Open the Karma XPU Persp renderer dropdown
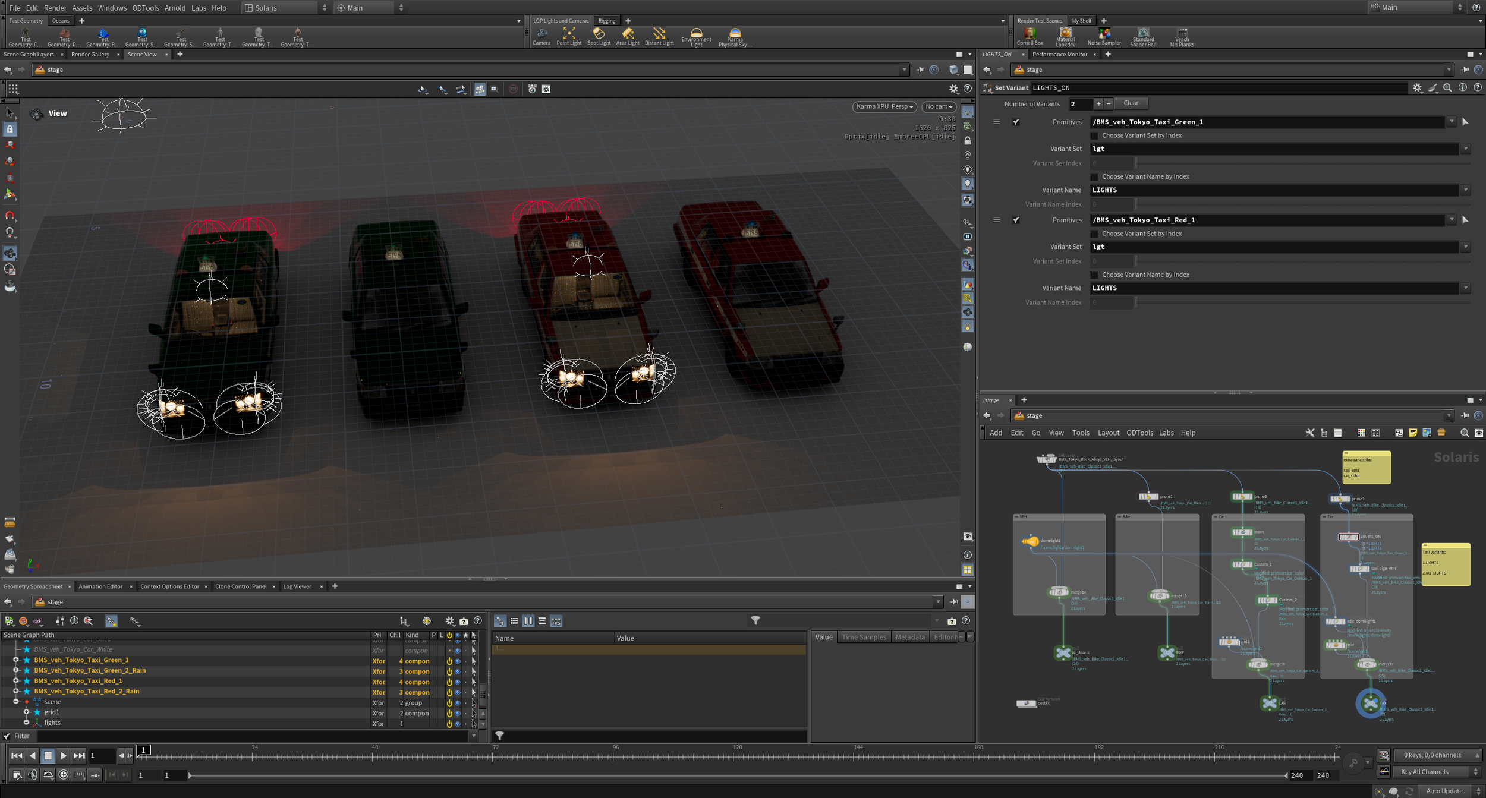The width and height of the screenshot is (1486, 798). pyautogui.click(x=884, y=106)
